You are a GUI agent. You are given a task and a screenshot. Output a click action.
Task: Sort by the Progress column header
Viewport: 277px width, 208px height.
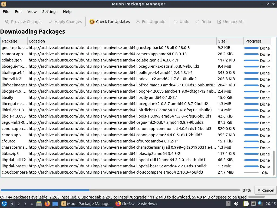pyautogui.click(x=257, y=41)
